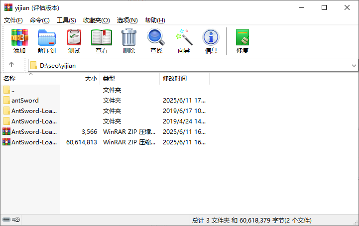This screenshot has width=359, height=226.
Task: Open the 命令(C) menu
Action: 40,20
